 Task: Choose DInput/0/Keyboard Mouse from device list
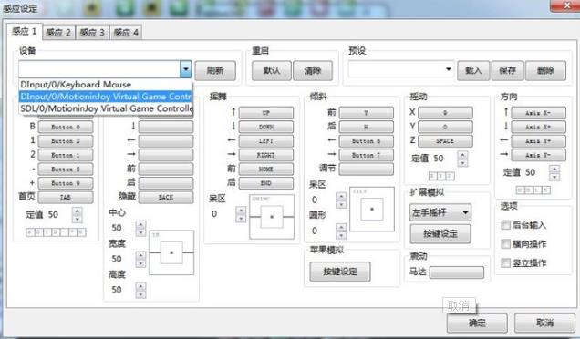click(106, 84)
